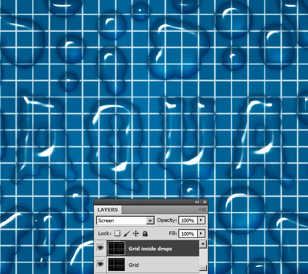Image resolution: width=308 pixels, height=274 pixels.
Task: Select the layer named Grid
Action: [134, 265]
